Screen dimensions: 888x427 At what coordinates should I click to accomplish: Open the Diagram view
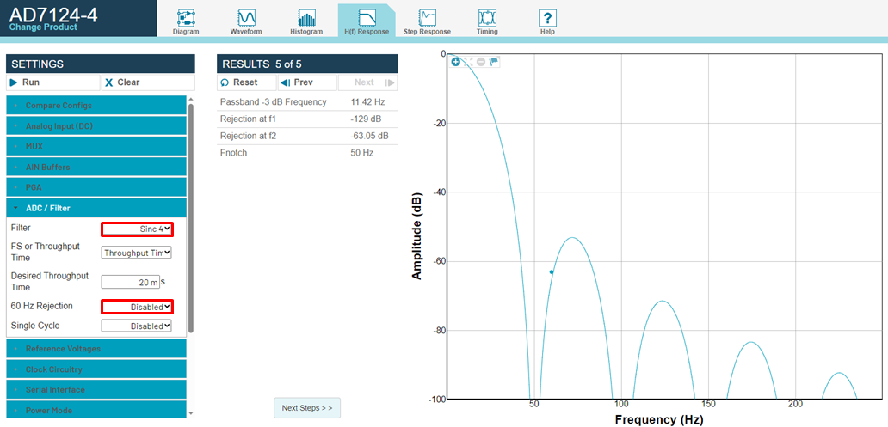[186, 21]
